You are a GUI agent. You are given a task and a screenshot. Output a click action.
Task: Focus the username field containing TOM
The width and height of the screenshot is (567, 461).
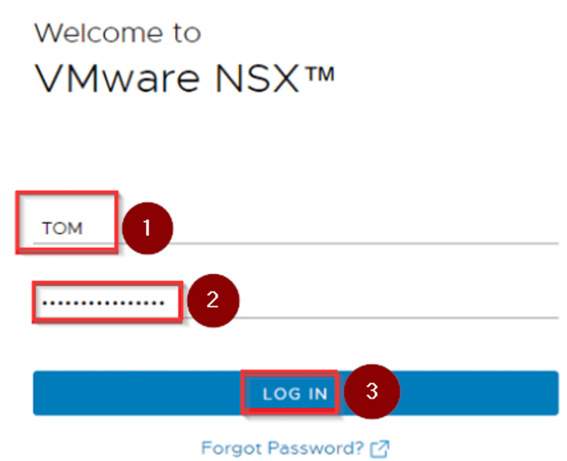pos(63,228)
